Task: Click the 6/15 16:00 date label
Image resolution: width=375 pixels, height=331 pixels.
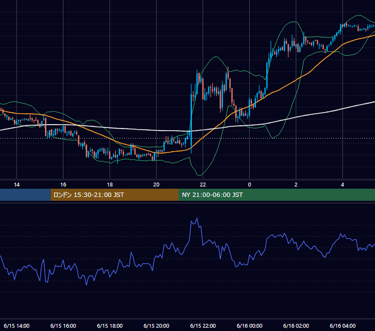Action: [x=63, y=325]
